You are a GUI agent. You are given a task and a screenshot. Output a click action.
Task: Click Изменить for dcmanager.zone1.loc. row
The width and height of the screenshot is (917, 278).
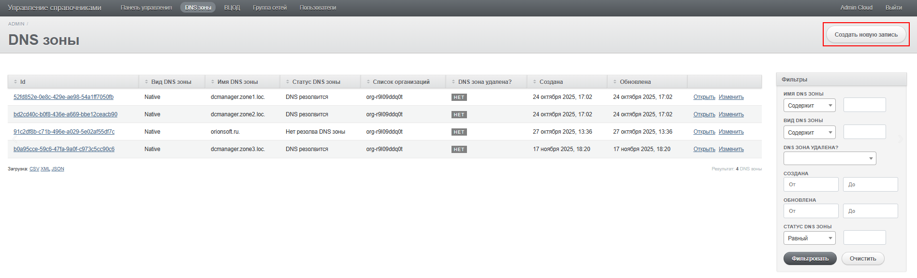point(731,97)
